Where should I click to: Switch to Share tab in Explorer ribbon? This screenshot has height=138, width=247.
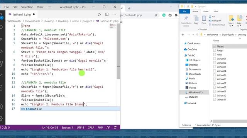click(x=206, y=11)
